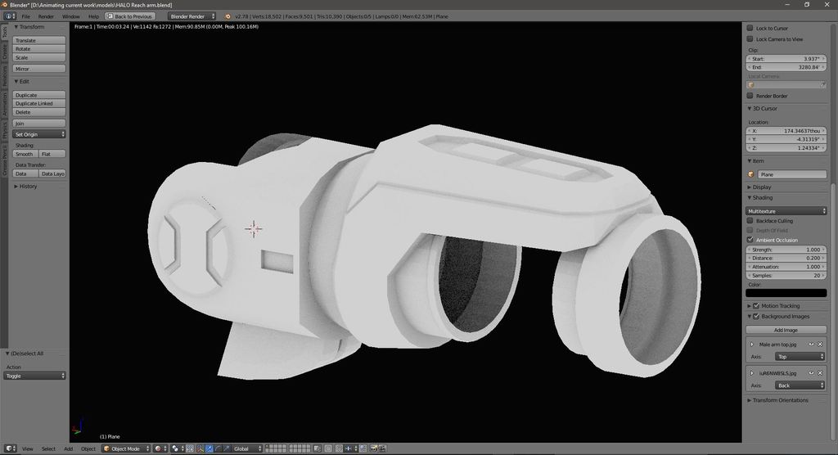Click the lock layers to scene icon
This screenshot has height=455, width=838.
317,448
